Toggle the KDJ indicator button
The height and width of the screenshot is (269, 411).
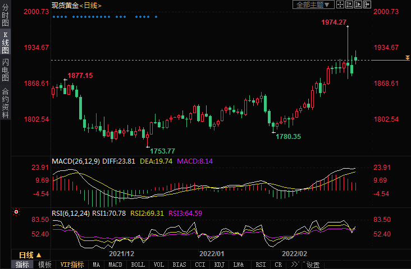click(x=219, y=265)
